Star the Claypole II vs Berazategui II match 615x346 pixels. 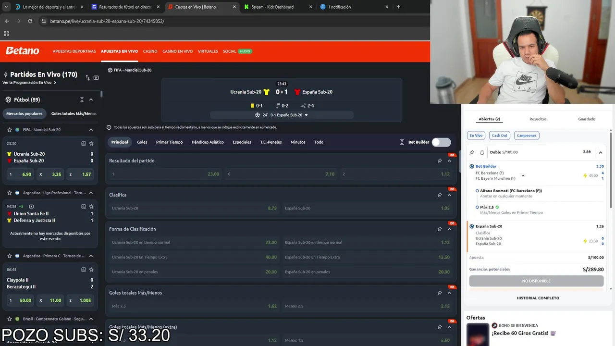91,270
